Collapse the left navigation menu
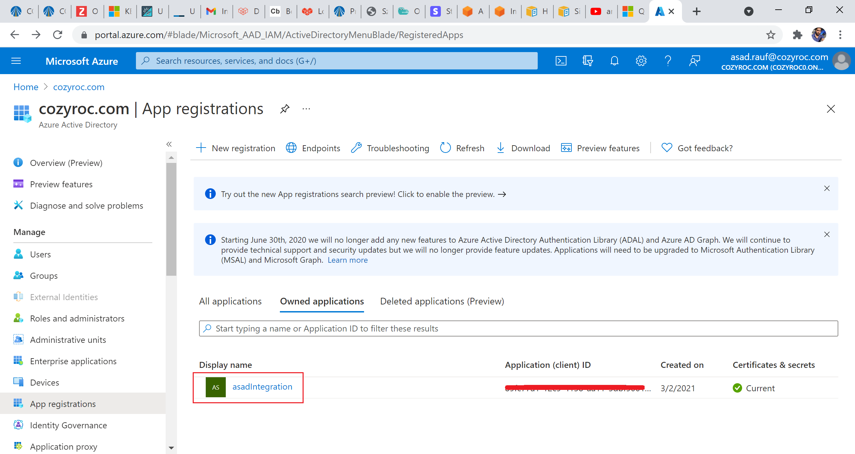The height and width of the screenshot is (454, 855). click(169, 144)
